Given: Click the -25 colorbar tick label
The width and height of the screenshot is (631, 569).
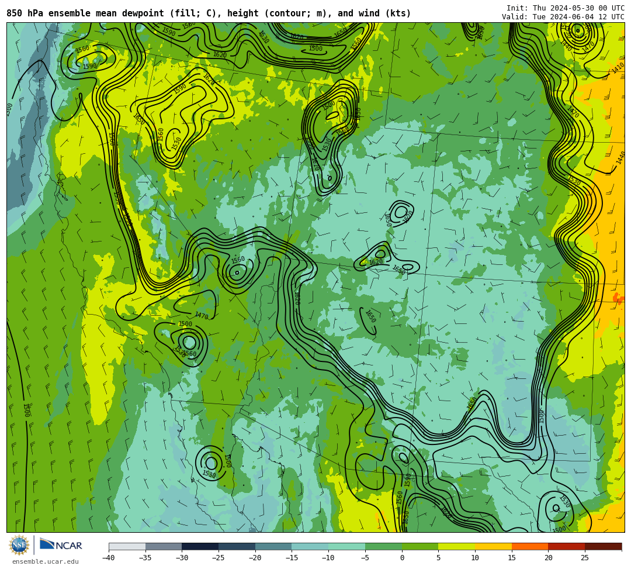Looking at the screenshot, I should [x=219, y=558].
